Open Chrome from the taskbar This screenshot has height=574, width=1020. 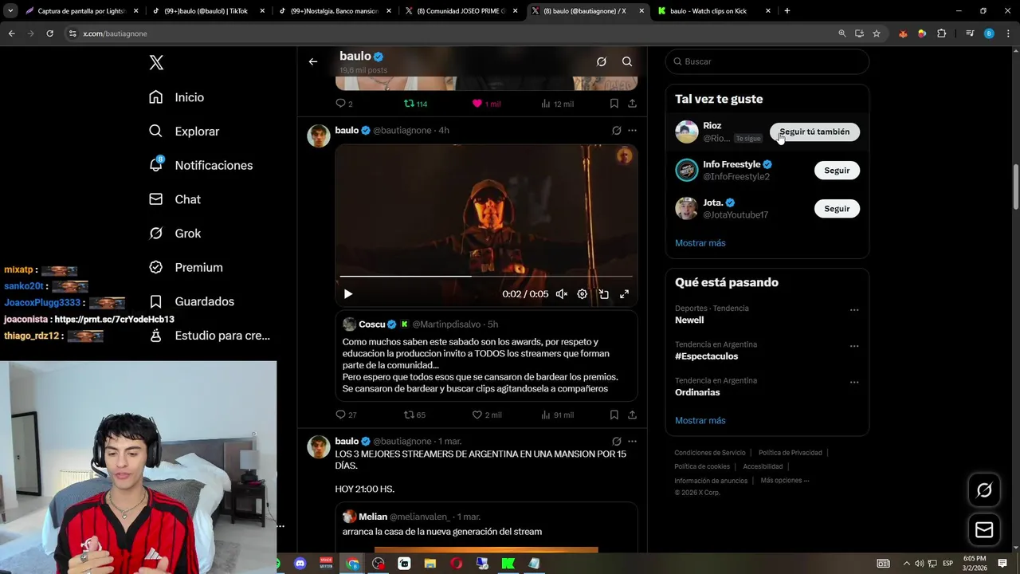pos(352,564)
